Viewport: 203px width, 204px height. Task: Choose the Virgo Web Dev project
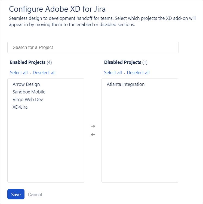28,99
